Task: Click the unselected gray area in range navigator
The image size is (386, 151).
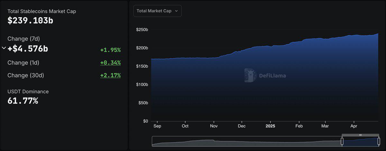Action: point(244,141)
